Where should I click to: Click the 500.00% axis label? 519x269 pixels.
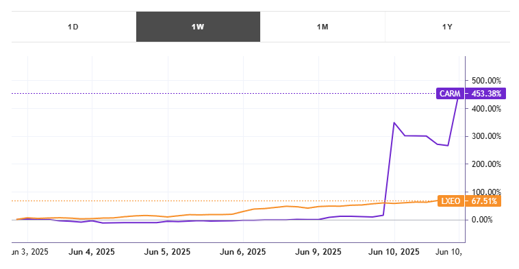pyautogui.click(x=486, y=80)
